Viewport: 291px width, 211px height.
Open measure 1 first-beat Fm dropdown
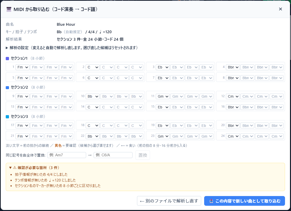tap(22, 67)
